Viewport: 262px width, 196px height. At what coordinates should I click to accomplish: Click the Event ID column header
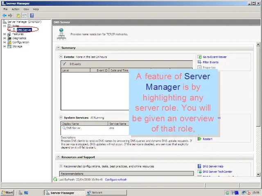click(x=100, y=70)
